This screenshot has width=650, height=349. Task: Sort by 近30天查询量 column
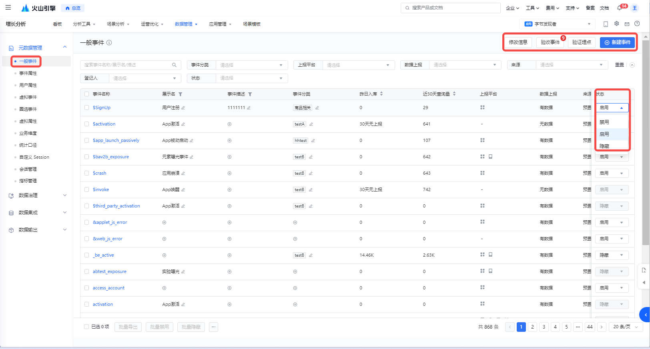pos(454,94)
